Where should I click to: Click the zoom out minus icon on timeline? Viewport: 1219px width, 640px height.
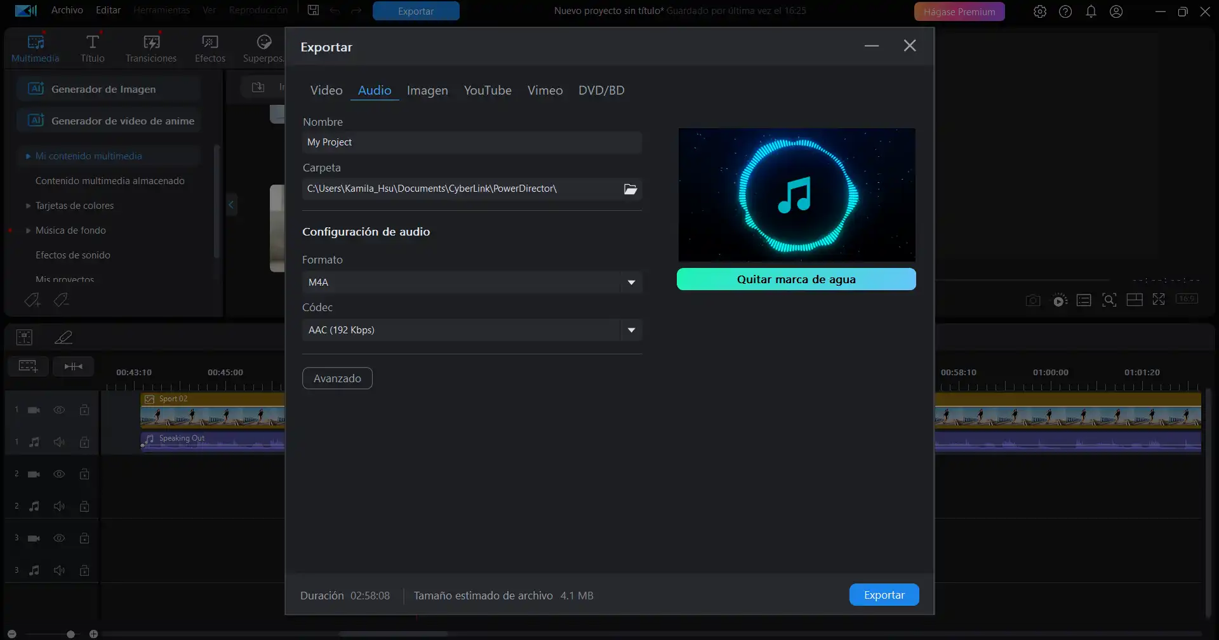[x=11, y=634]
